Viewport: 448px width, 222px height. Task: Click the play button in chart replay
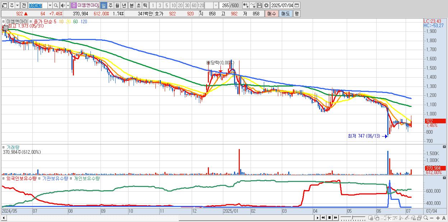click(x=318, y=218)
